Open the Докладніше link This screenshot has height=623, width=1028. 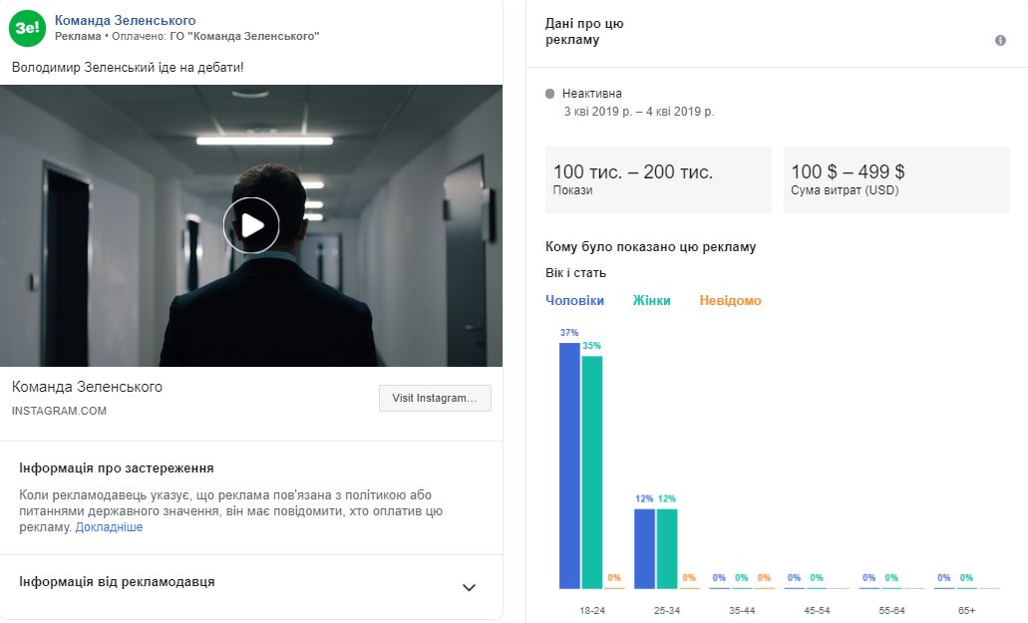[109, 527]
